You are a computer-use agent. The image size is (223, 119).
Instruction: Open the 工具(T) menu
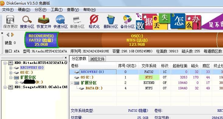click(57, 10)
